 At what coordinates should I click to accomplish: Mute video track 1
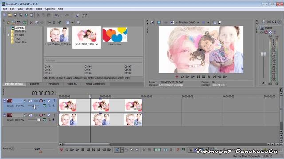[x=48, y=101]
